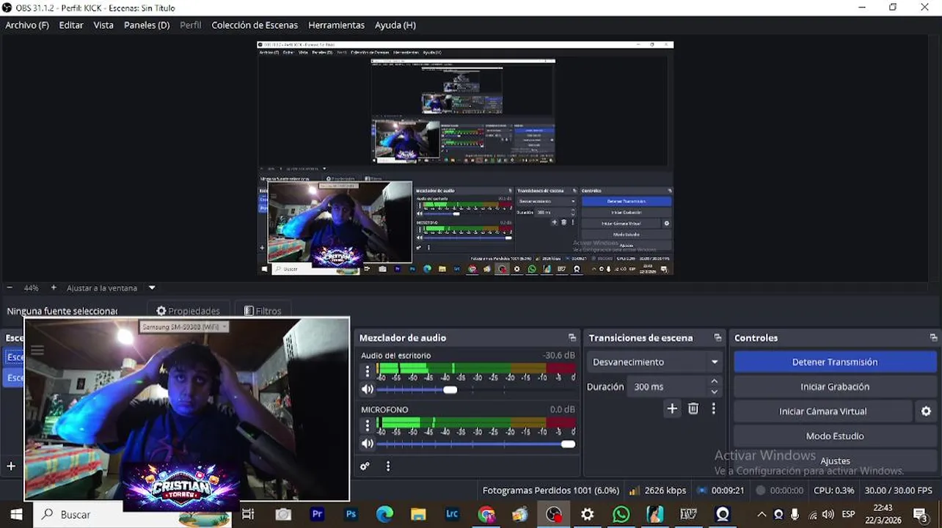Open Google Chrome from taskbar
The width and height of the screenshot is (942, 528).
486,515
